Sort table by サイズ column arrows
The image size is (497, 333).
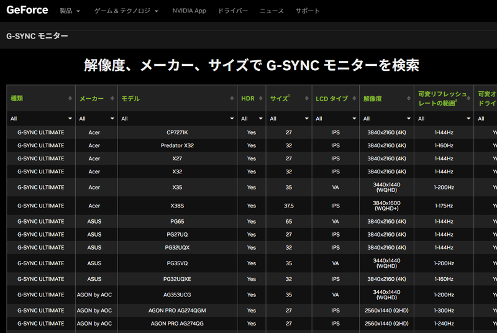click(x=307, y=98)
